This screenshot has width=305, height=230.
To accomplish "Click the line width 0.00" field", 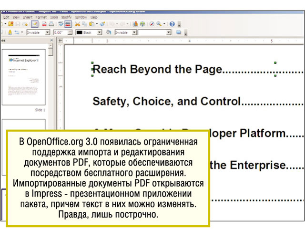I will [61, 32].
